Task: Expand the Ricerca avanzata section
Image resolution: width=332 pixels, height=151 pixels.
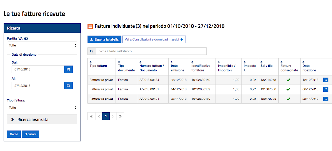Action: click(42, 120)
